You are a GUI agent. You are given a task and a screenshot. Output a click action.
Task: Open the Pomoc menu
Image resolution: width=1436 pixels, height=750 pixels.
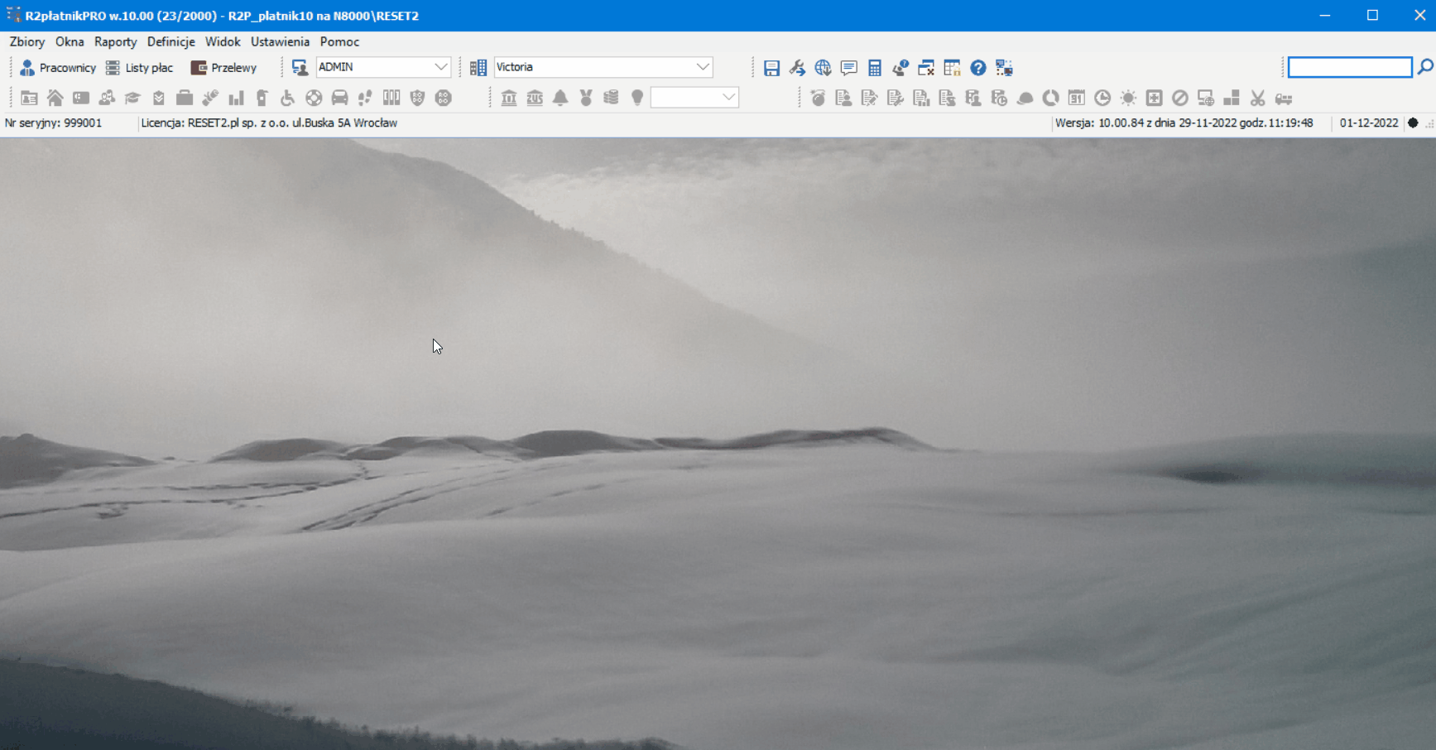pos(339,41)
